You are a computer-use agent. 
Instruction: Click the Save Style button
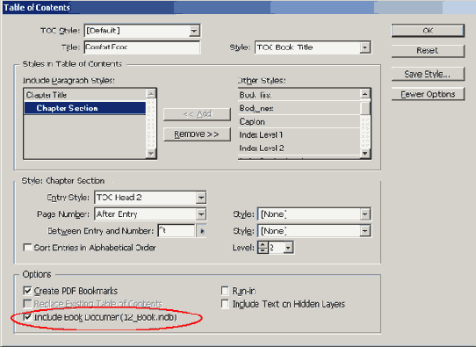tap(428, 74)
